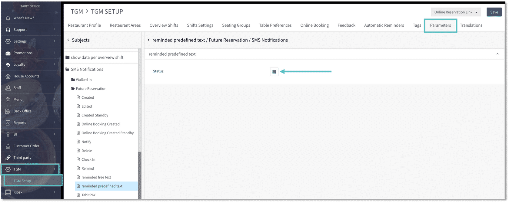This screenshot has height=203, width=509.
Task: Select the Check In notification item
Action: [88, 160]
